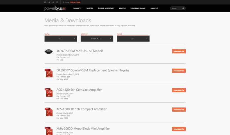Download File for XMA-2000D Mono Block

(179, 129)
